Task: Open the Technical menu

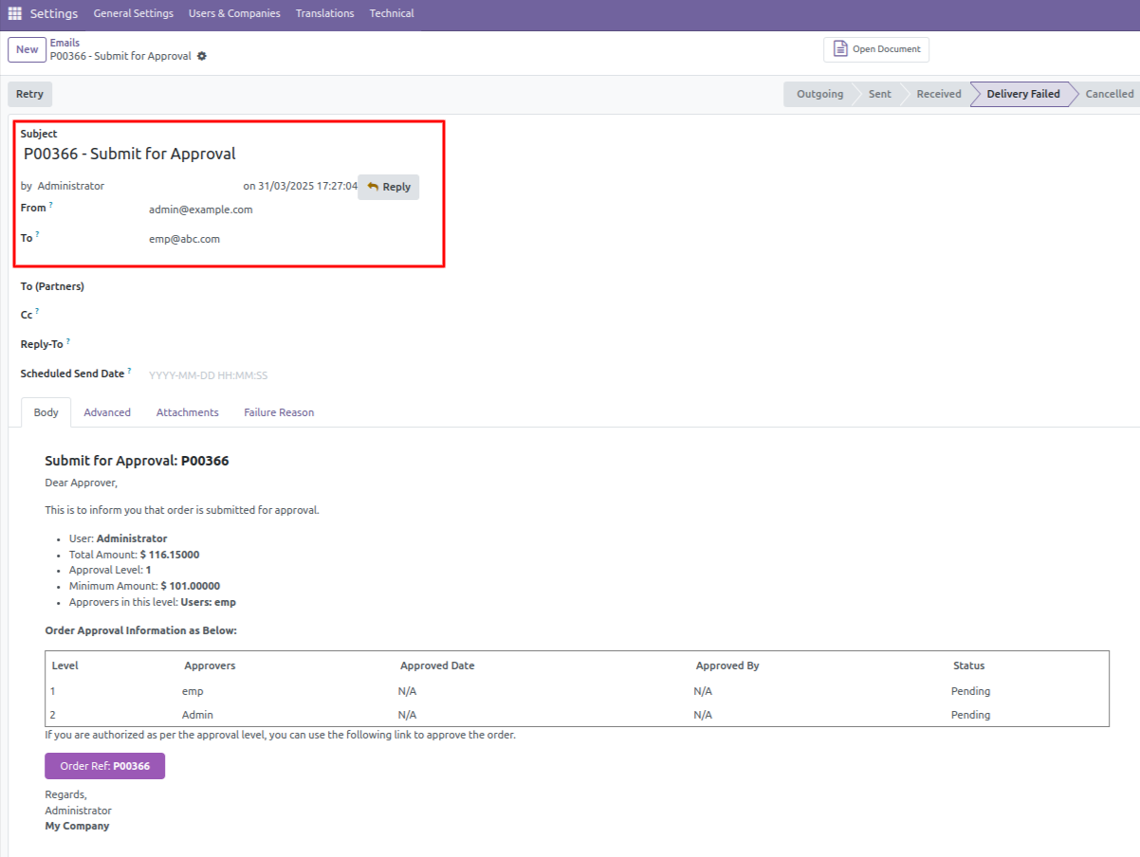Action: (391, 13)
